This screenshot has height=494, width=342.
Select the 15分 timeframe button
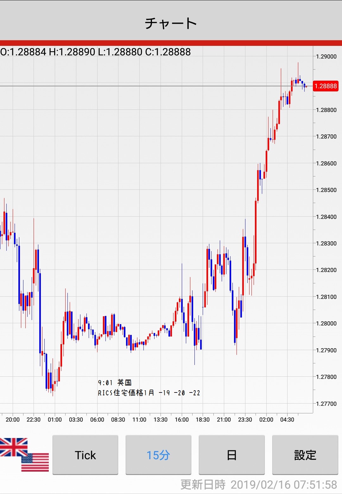click(158, 455)
